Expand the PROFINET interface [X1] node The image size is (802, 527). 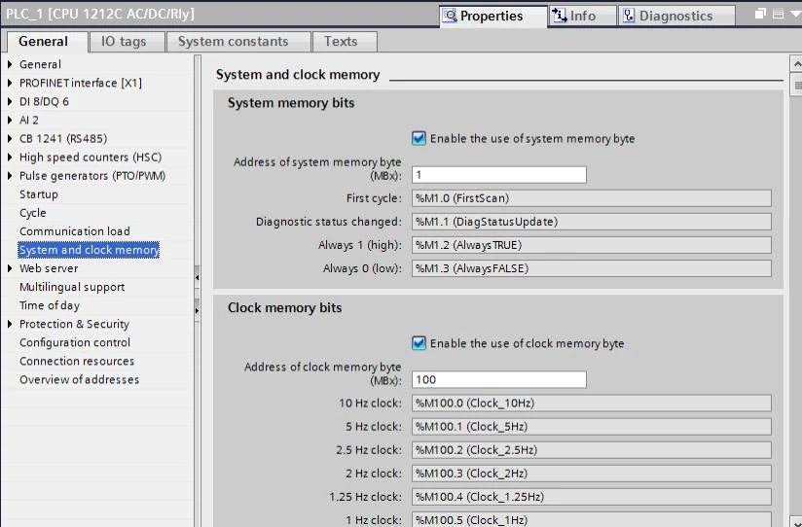pyautogui.click(x=11, y=84)
